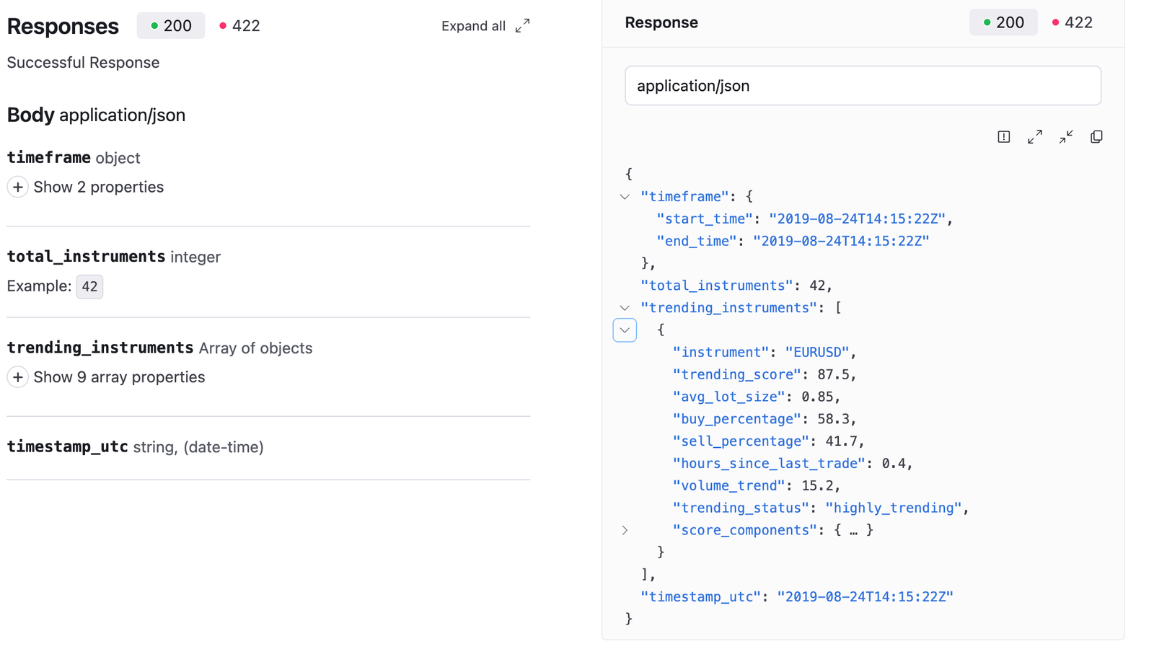Click the Expand all button
1154x657 pixels.
pos(474,26)
